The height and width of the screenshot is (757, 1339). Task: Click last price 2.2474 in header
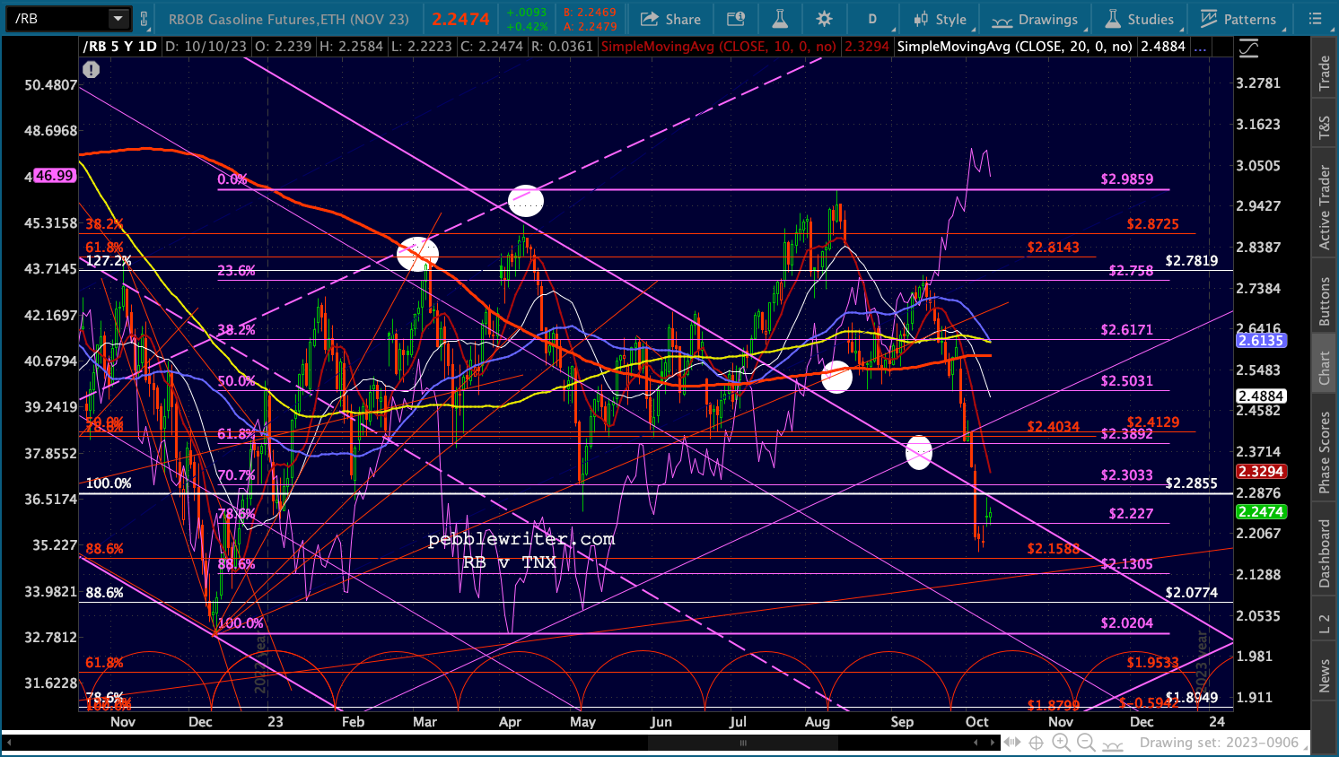pos(460,19)
